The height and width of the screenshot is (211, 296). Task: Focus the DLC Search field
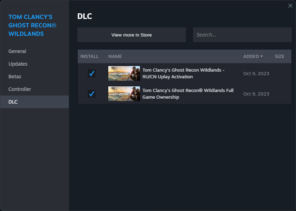tap(242, 35)
